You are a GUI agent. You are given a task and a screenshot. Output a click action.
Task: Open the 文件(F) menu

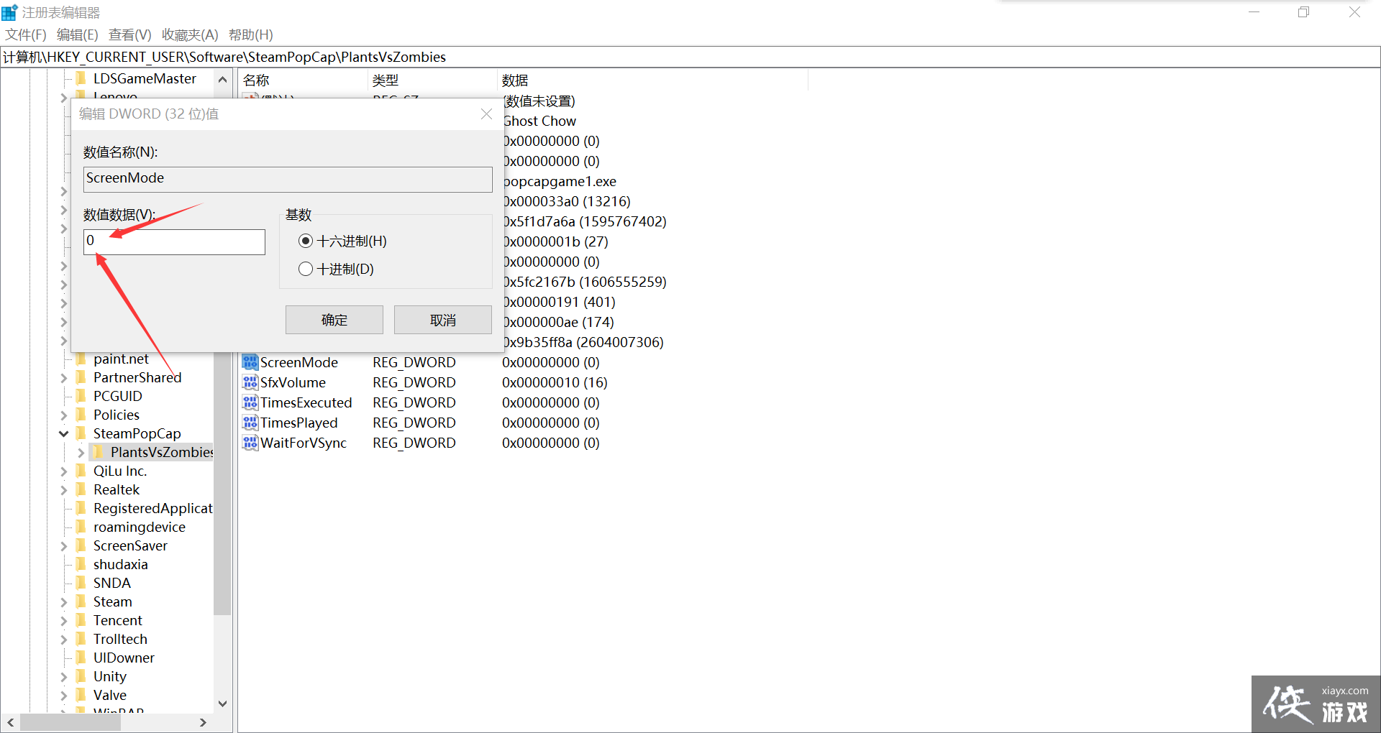(x=26, y=34)
